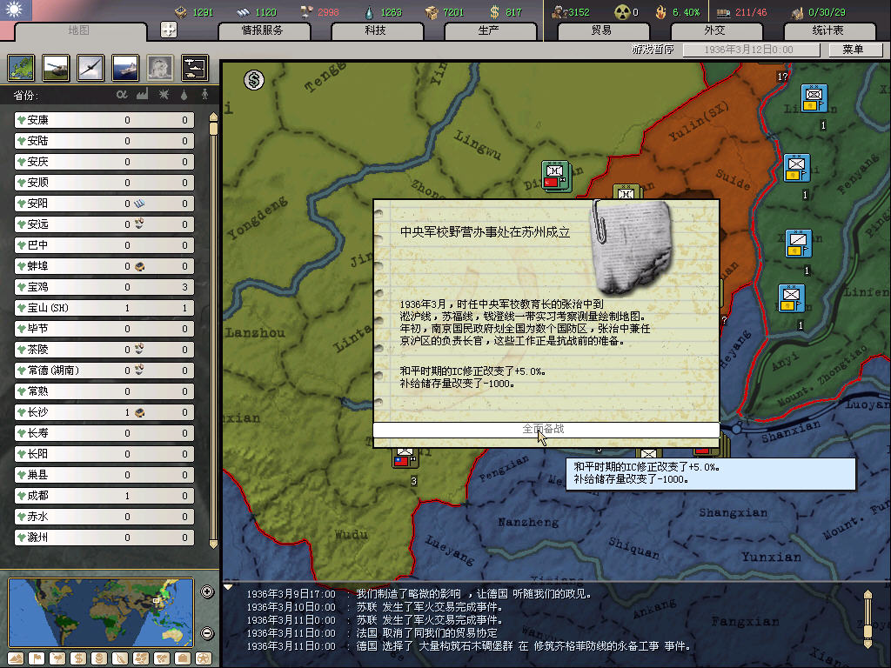The image size is (891, 668).
Task: Open the 地图 map tab
Action: [x=79, y=30]
